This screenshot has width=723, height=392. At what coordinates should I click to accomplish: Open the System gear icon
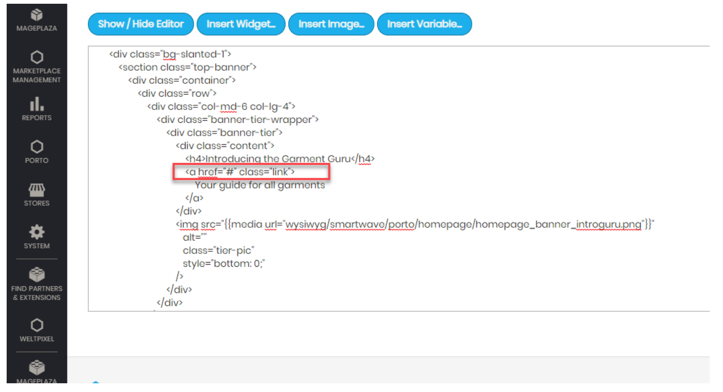[x=37, y=232]
